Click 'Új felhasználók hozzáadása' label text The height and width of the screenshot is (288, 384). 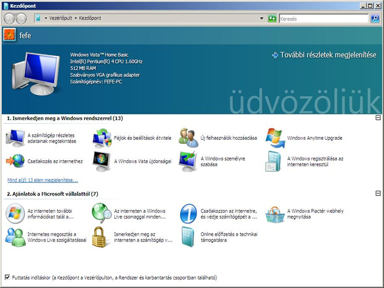click(x=229, y=138)
